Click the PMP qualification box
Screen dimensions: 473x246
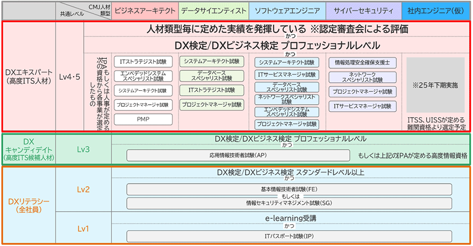click(143, 119)
